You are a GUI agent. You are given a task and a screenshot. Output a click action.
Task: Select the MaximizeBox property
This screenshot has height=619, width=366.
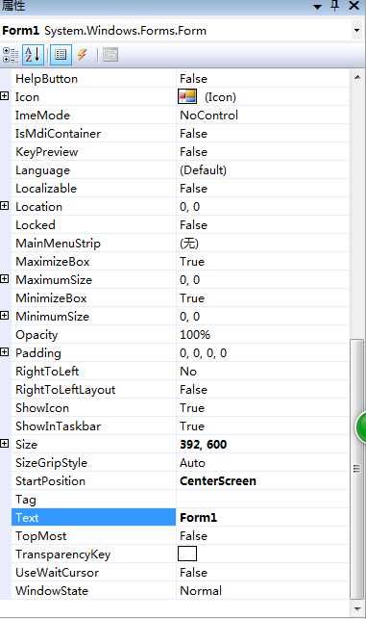(x=53, y=262)
